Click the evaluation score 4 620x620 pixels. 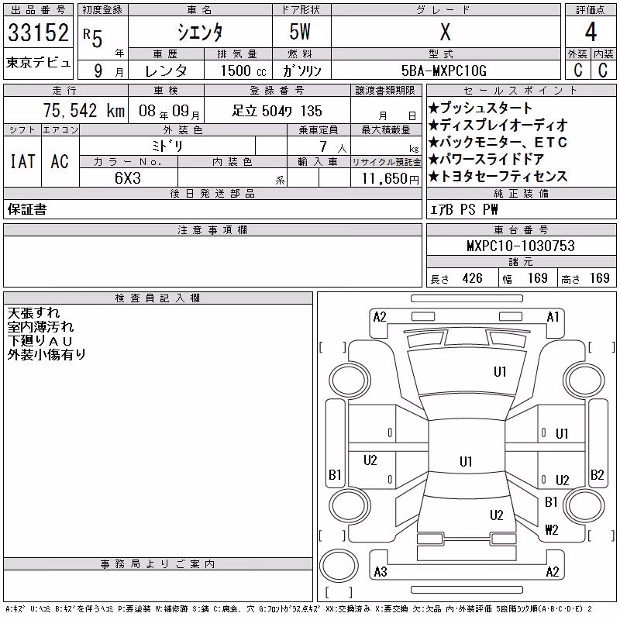591,32
